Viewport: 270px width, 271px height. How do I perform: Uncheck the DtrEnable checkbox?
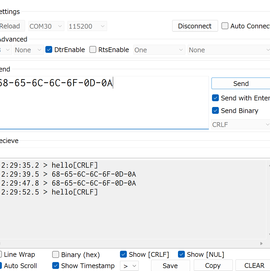[49, 50]
